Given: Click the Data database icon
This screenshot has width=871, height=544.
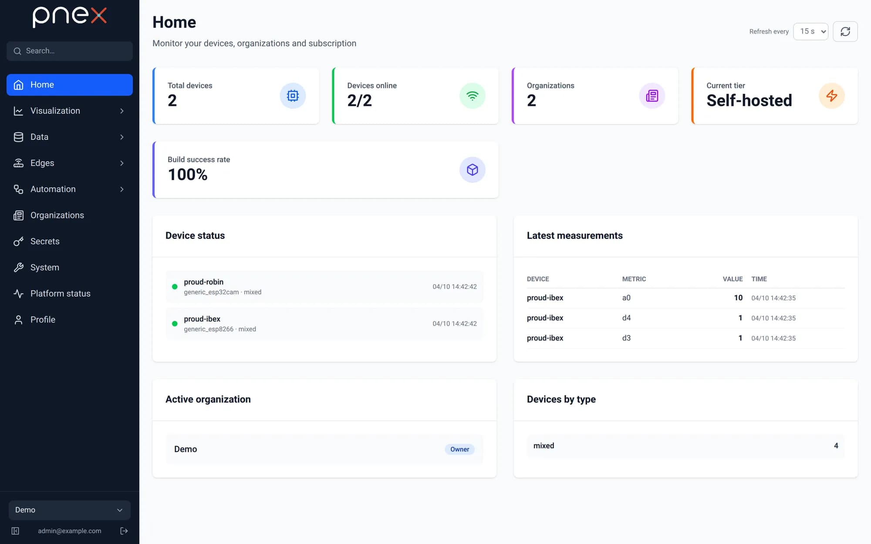Looking at the screenshot, I should (18, 137).
